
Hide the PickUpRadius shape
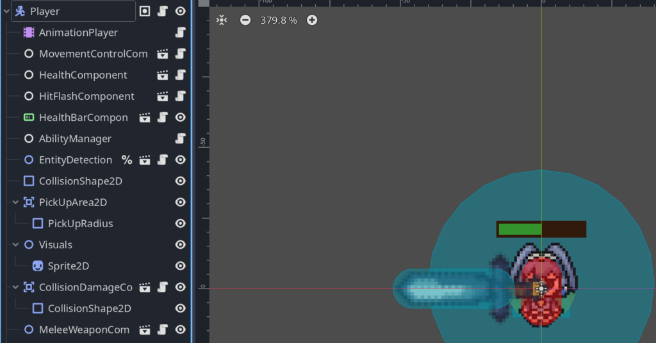[180, 224]
